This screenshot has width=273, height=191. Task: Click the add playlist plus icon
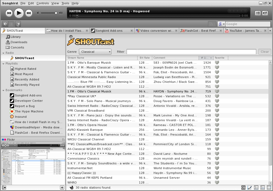pos(62,188)
